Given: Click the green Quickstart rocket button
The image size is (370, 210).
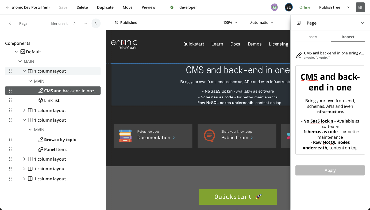Looking at the screenshot, I should click(238, 197).
